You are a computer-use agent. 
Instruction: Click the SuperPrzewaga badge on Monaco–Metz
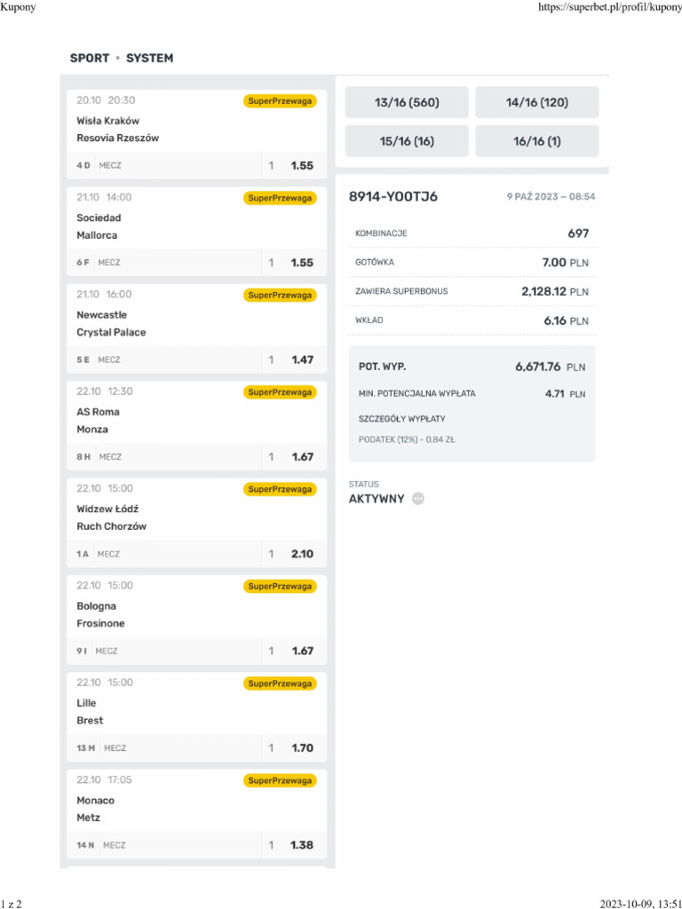click(x=280, y=780)
